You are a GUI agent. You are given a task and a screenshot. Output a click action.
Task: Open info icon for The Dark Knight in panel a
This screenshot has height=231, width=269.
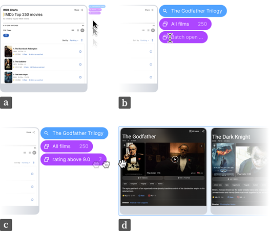(x=80, y=77)
